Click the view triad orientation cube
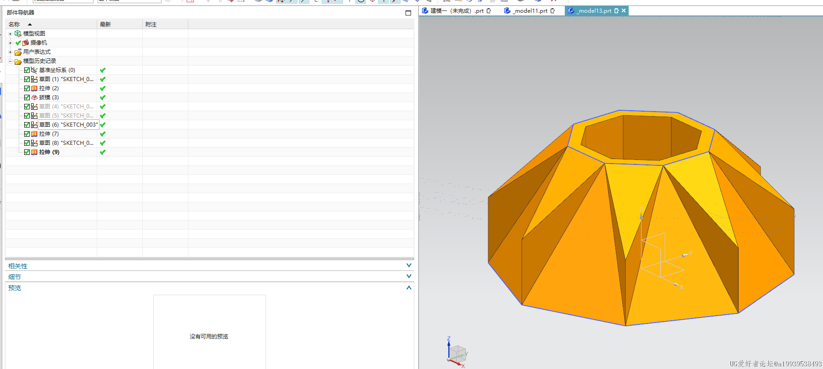This screenshot has height=369, width=823. (x=457, y=353)
